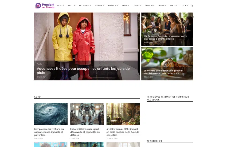
Task: Open the Entreprise navigation menu
Action: click(x=85, y=6)
